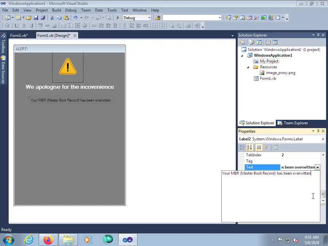Open Solution Explorer window position menu arrow
Image resolution: width=328 pixels, height=246 pixels.
point(313,35)
